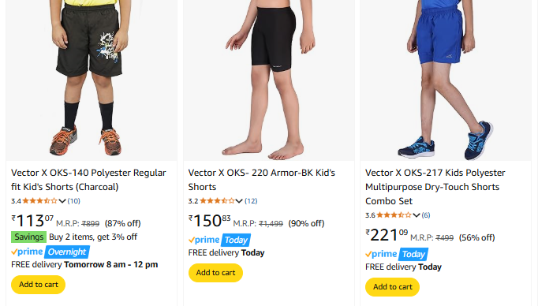The height and width of the screenshot is (306, 538).
Task: Open the Vector X OKS-140 Polyester Regular fit title
Action: [88, 180]
